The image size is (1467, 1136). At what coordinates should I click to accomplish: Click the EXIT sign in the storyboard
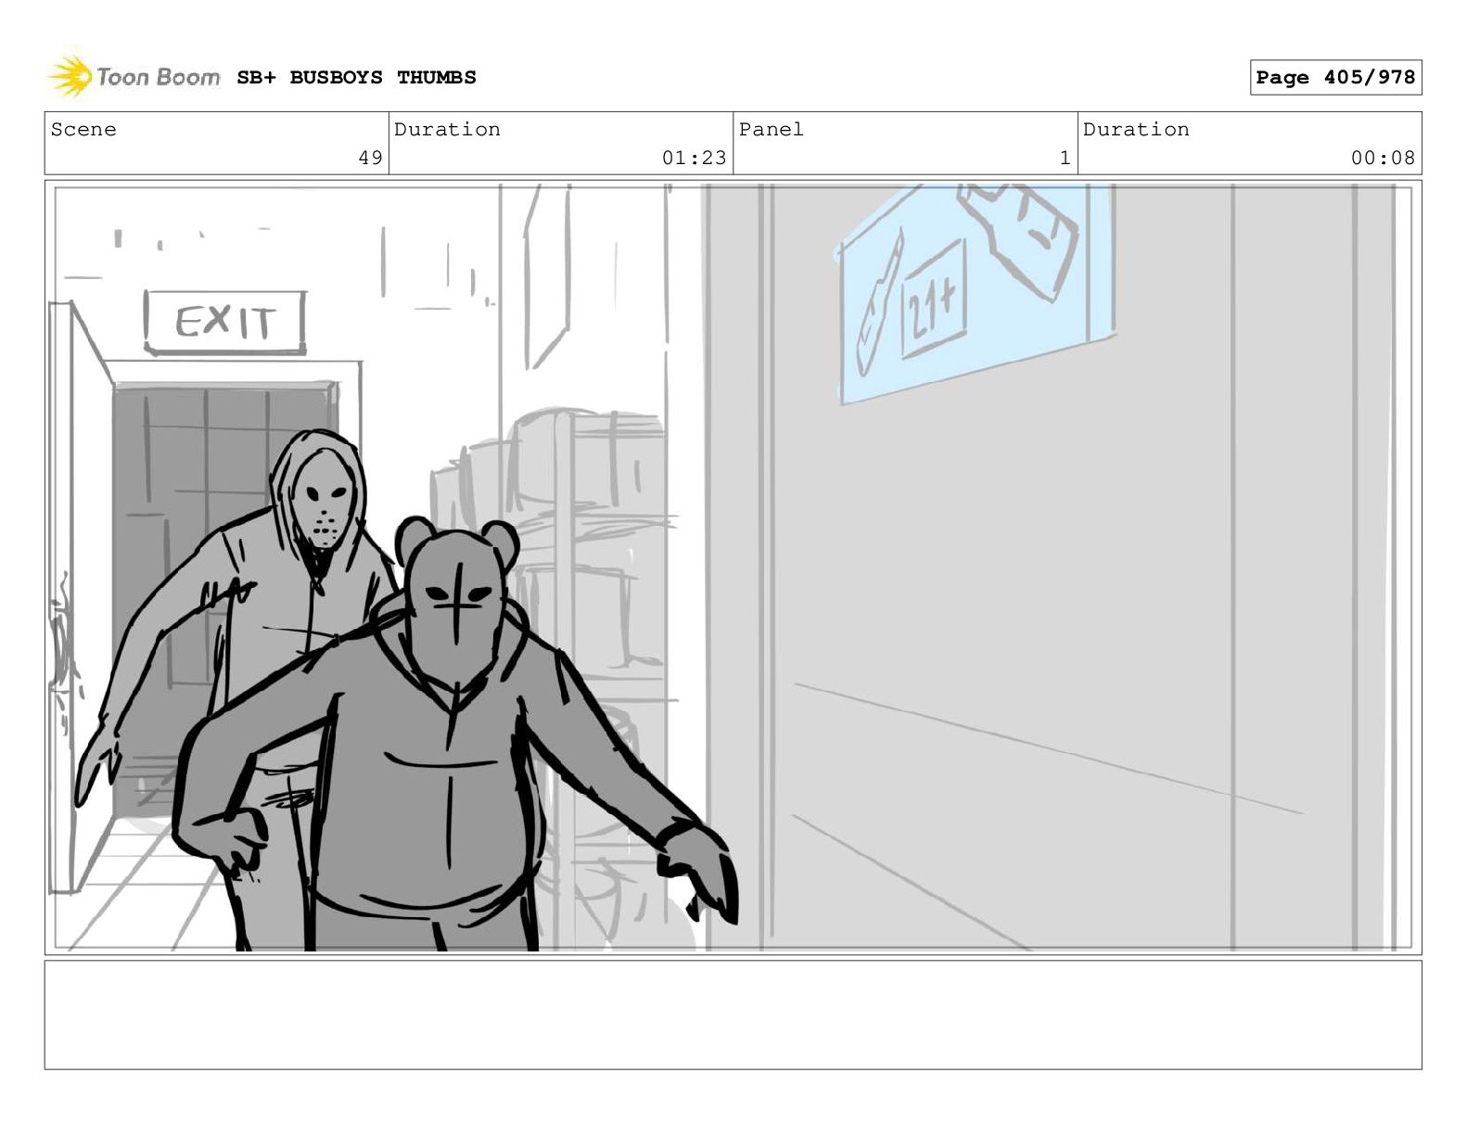(x=225, y=322)
